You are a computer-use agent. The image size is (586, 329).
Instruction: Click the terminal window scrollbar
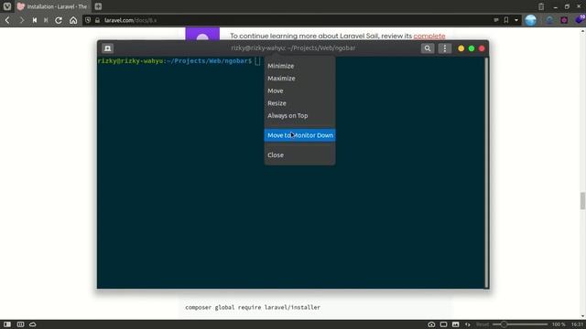point(486,173)
